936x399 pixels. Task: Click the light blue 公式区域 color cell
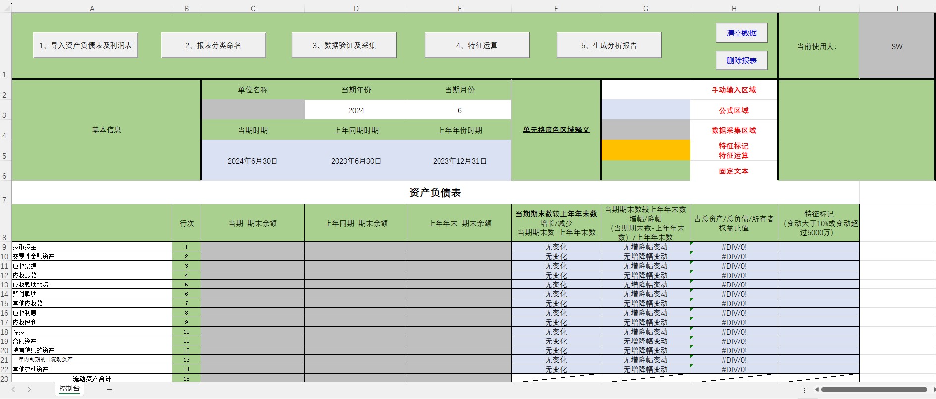point(646,110)
